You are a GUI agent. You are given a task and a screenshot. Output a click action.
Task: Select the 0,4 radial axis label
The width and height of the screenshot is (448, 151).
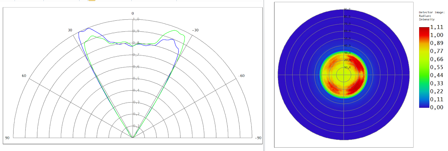136,90
